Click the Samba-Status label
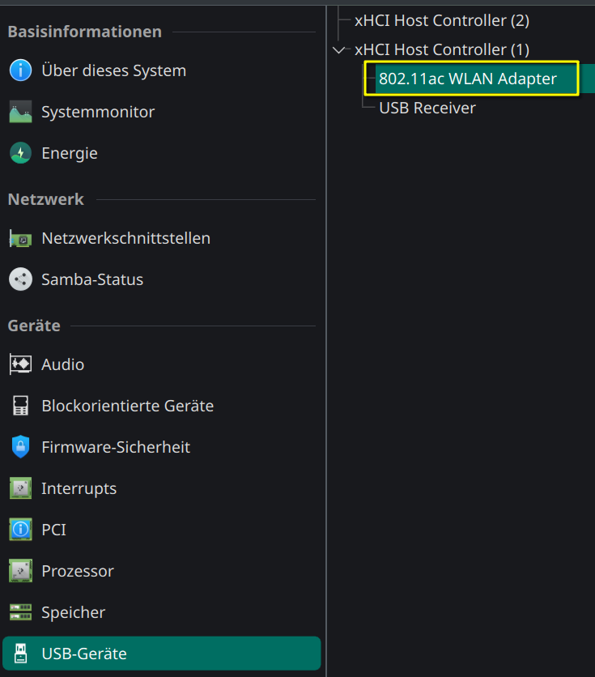This screenshot has height=677, width=595. click(92, 279)
